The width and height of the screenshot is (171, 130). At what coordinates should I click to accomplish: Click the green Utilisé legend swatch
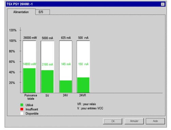pyautogui.click(x=22, y=105)
